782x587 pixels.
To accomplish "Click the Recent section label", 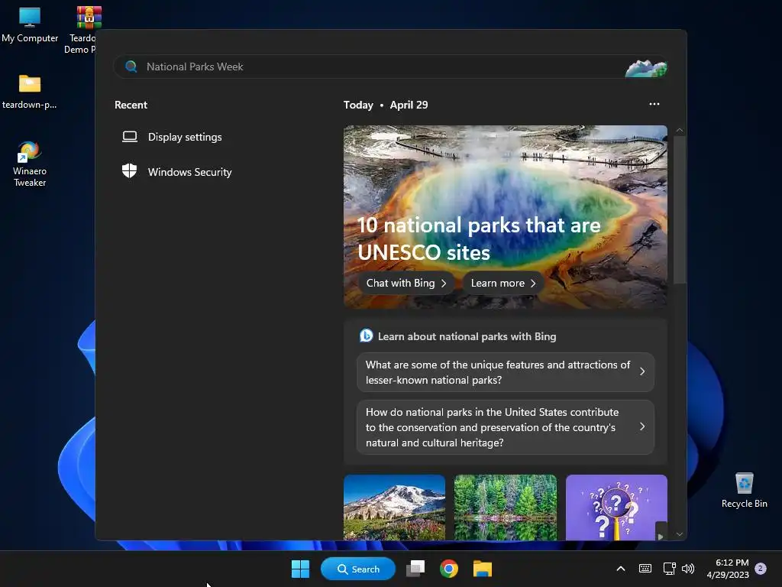I will (x=131, y=105).
